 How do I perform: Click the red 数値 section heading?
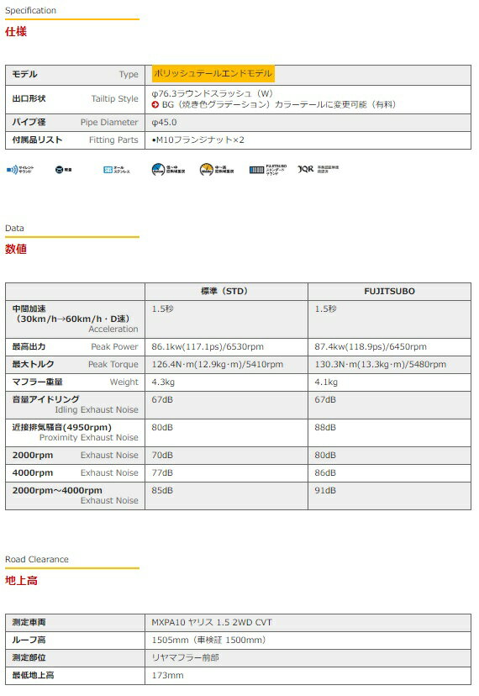pyautogui.click(x=16, y=249)
